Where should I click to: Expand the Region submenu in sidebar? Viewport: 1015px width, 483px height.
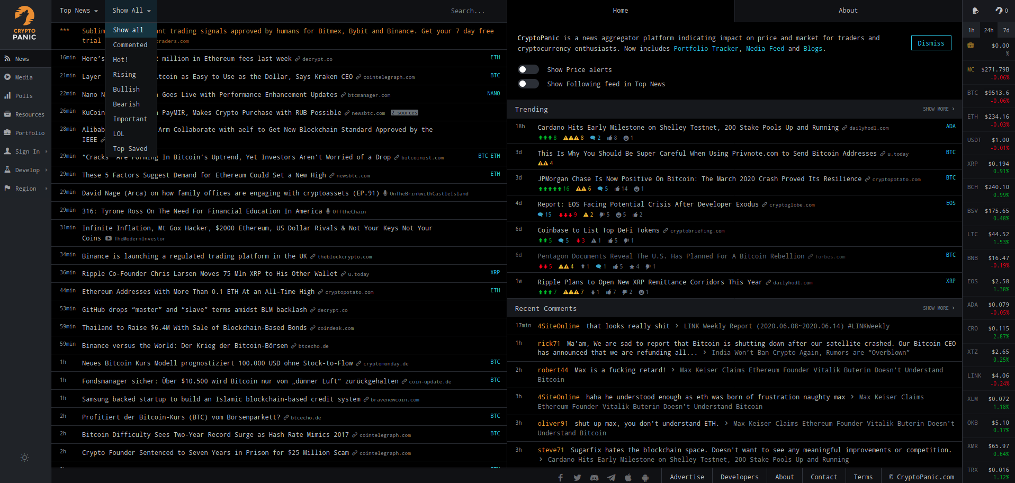click(25, 189)
